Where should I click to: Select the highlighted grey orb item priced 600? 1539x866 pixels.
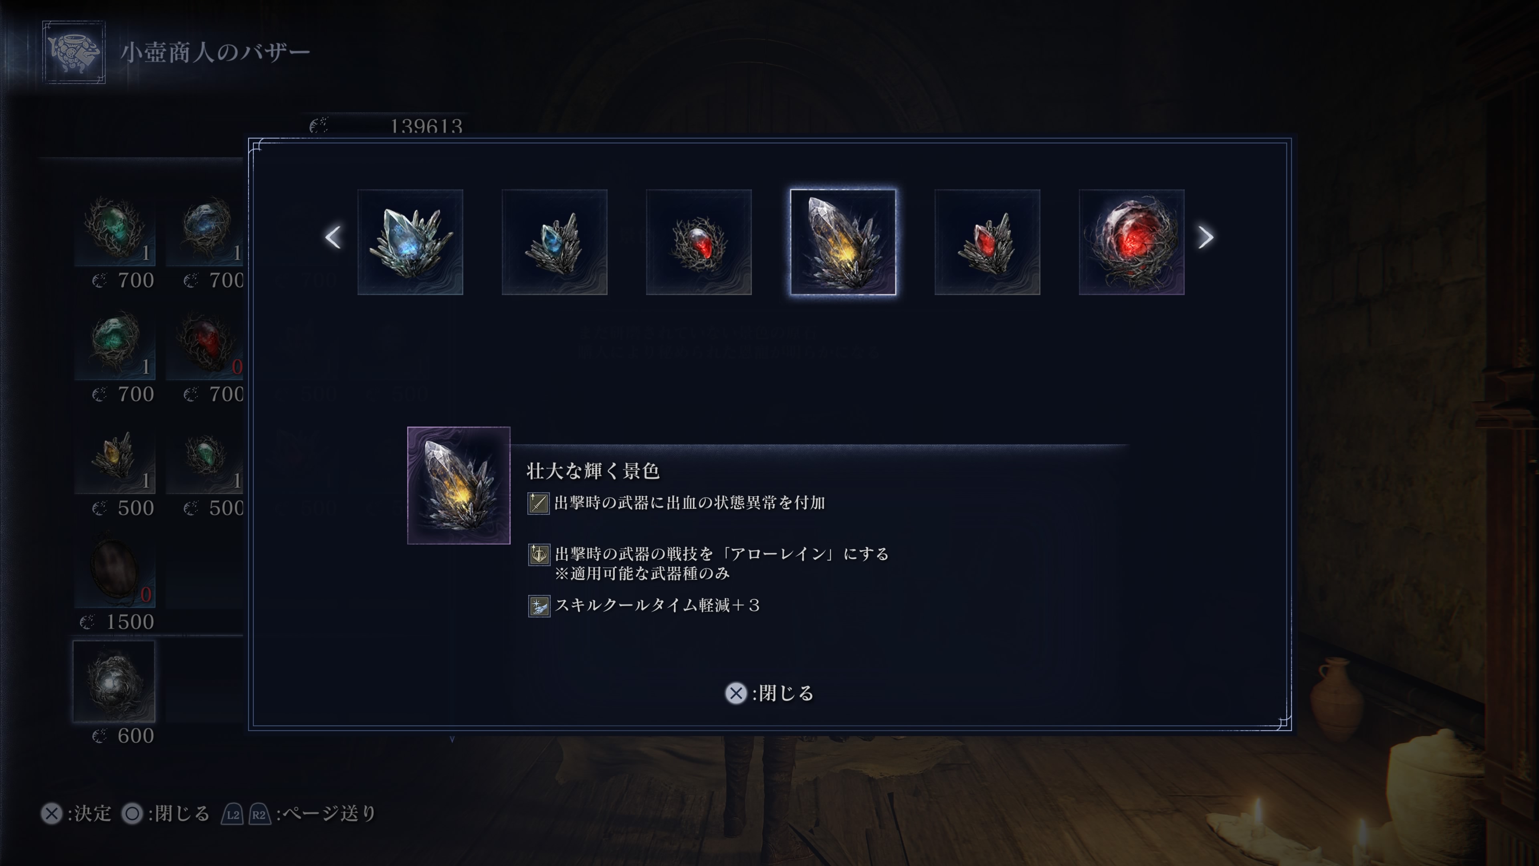(114, 681)
